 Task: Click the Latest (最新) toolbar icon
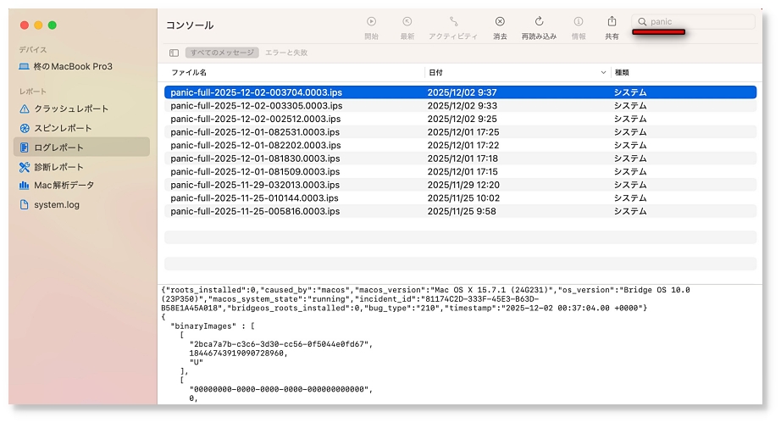pos(407,22)
